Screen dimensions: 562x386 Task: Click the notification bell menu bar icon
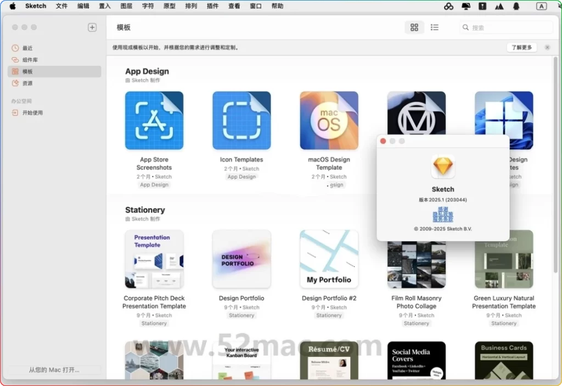[x=516, y=6]
